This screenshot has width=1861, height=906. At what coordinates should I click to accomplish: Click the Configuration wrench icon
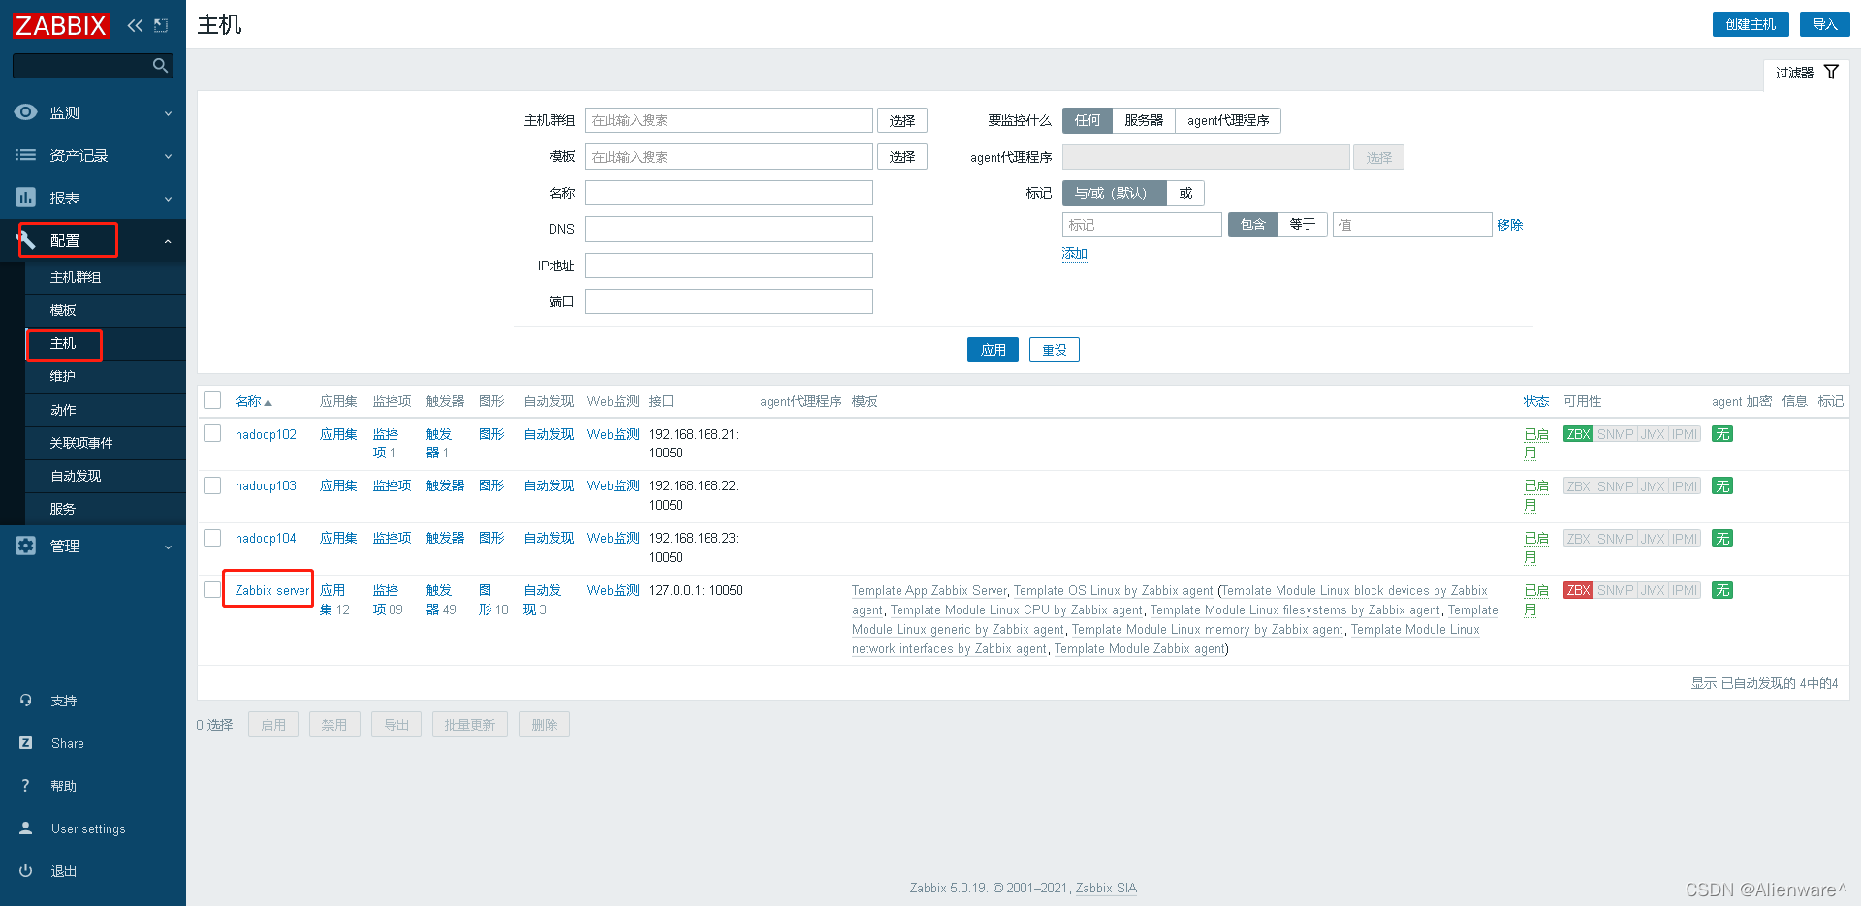click(26, 239)
